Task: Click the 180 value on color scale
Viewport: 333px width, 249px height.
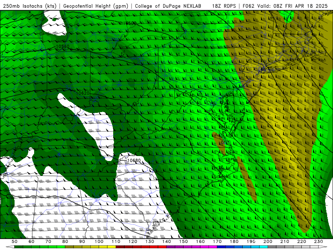Action: click(234, 242)
